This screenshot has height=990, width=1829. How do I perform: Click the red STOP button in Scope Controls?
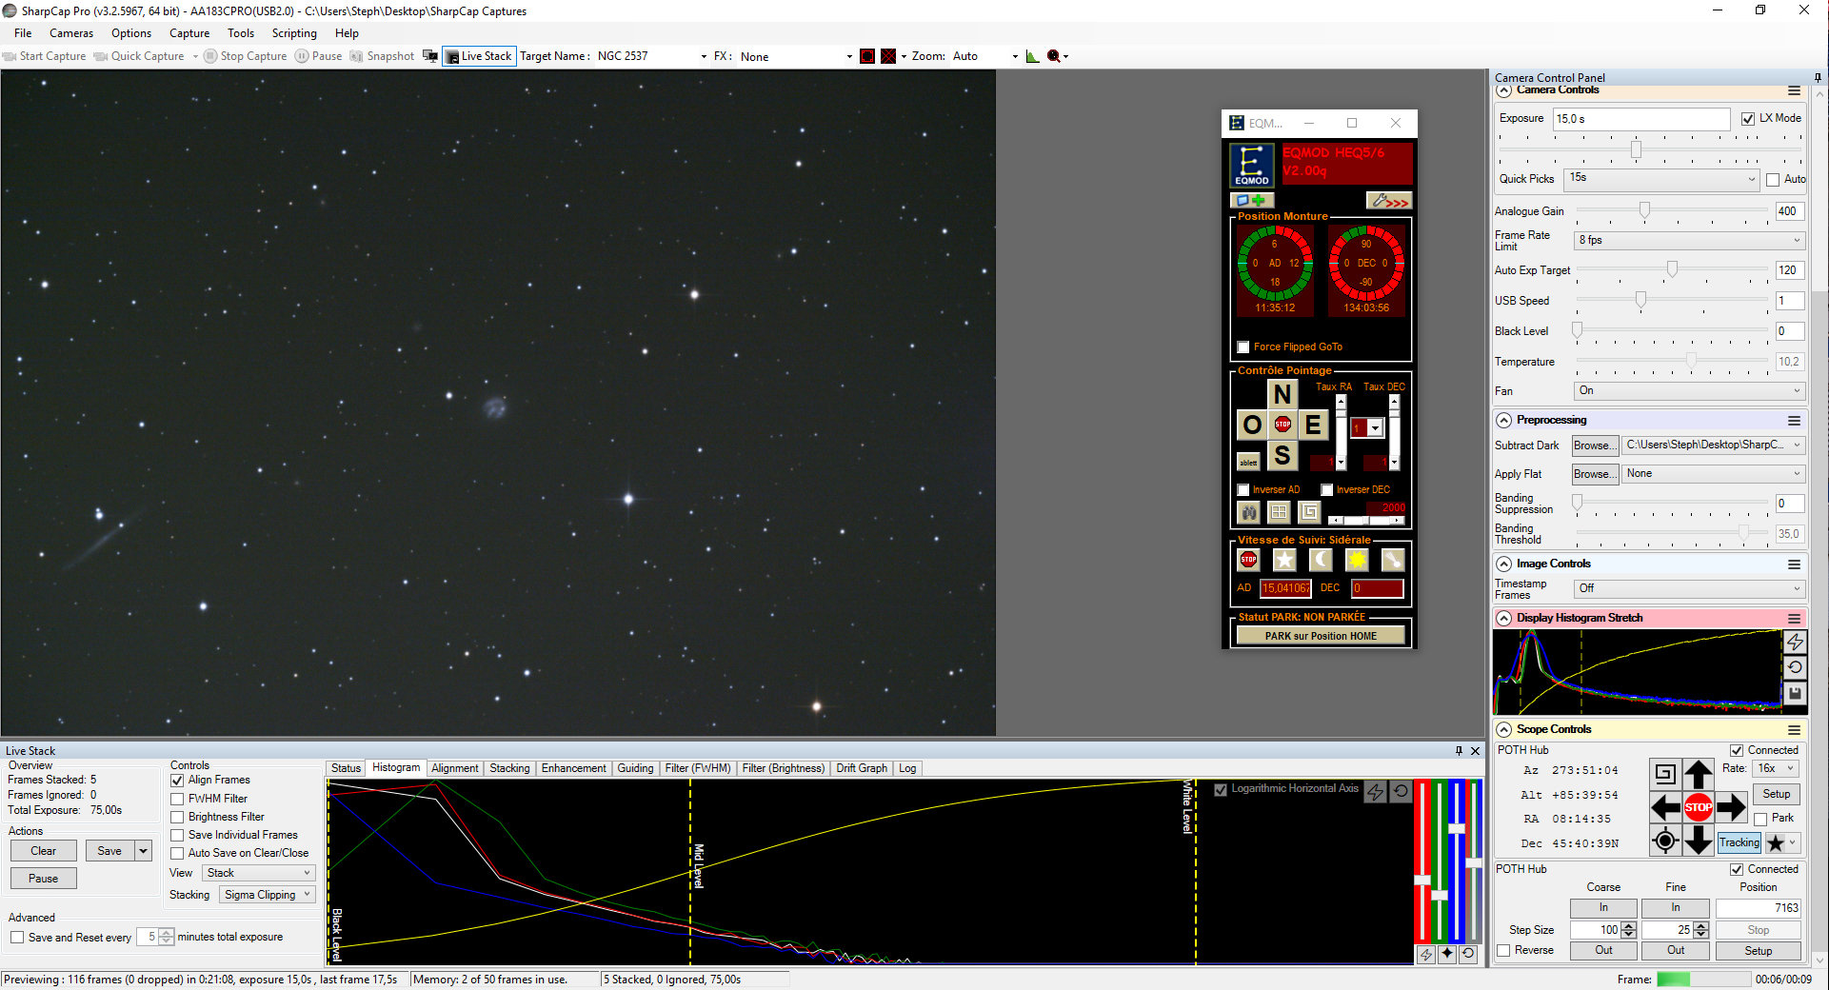[x=1698, y=807]
